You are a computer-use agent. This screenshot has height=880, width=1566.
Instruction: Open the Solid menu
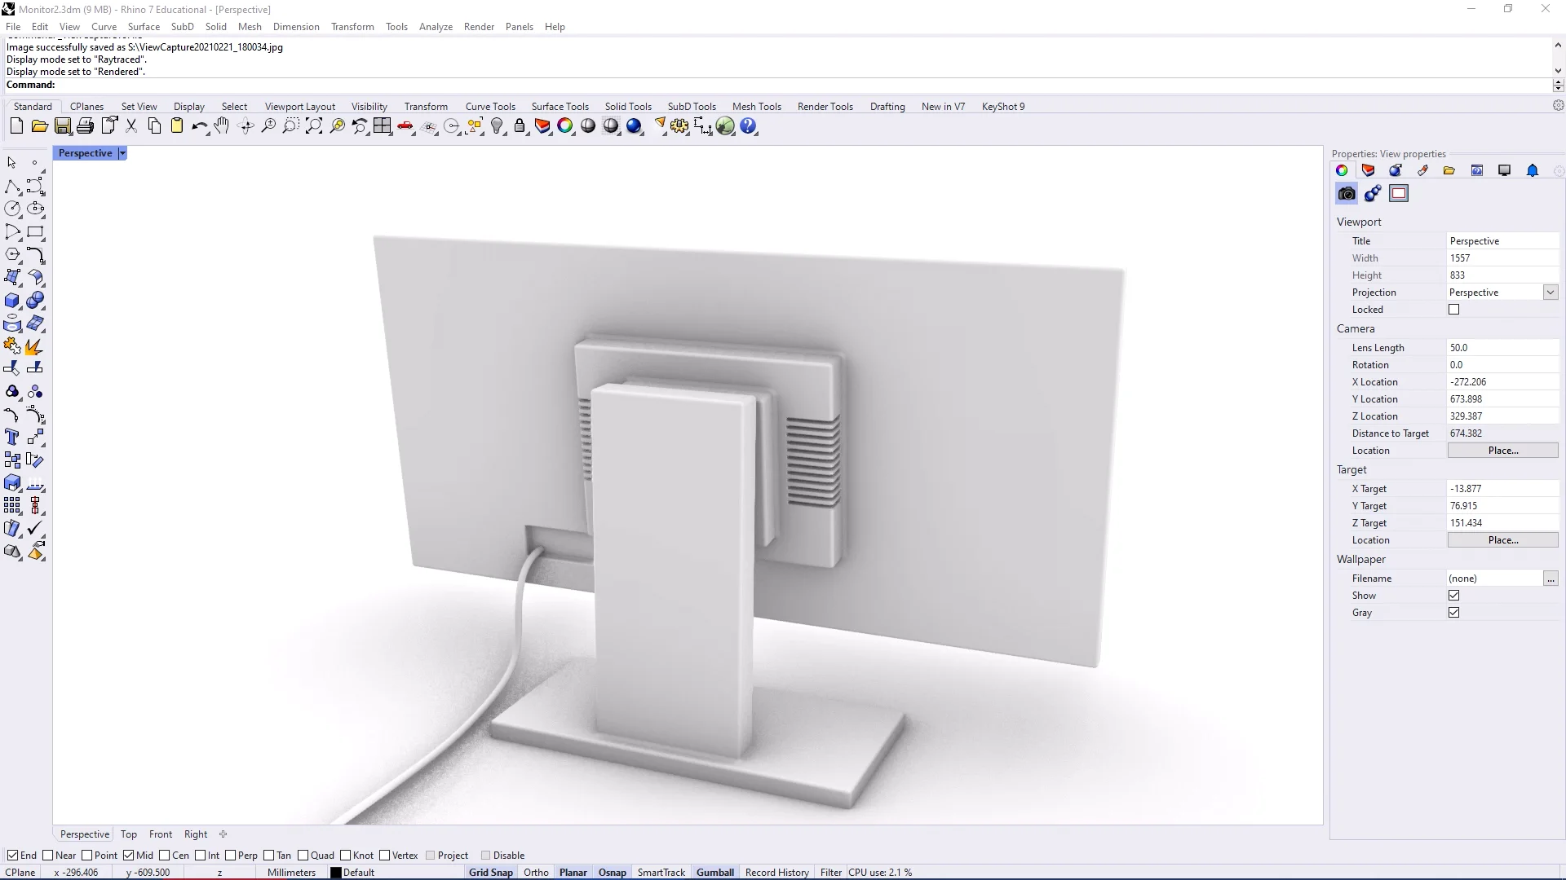(x=215, y=26)
